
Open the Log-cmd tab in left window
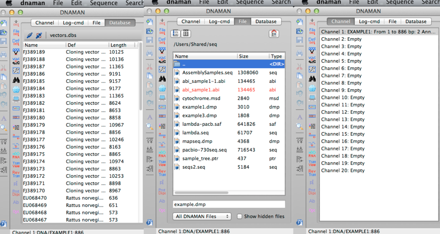[73, 23]
